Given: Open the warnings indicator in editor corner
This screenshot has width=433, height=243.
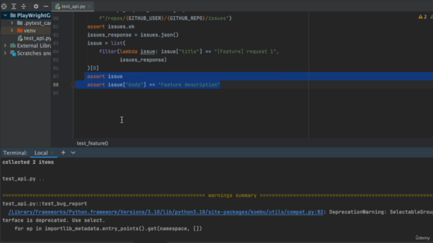Looking at the screenshot, I should pyautogui.click(x=422, y=17).
